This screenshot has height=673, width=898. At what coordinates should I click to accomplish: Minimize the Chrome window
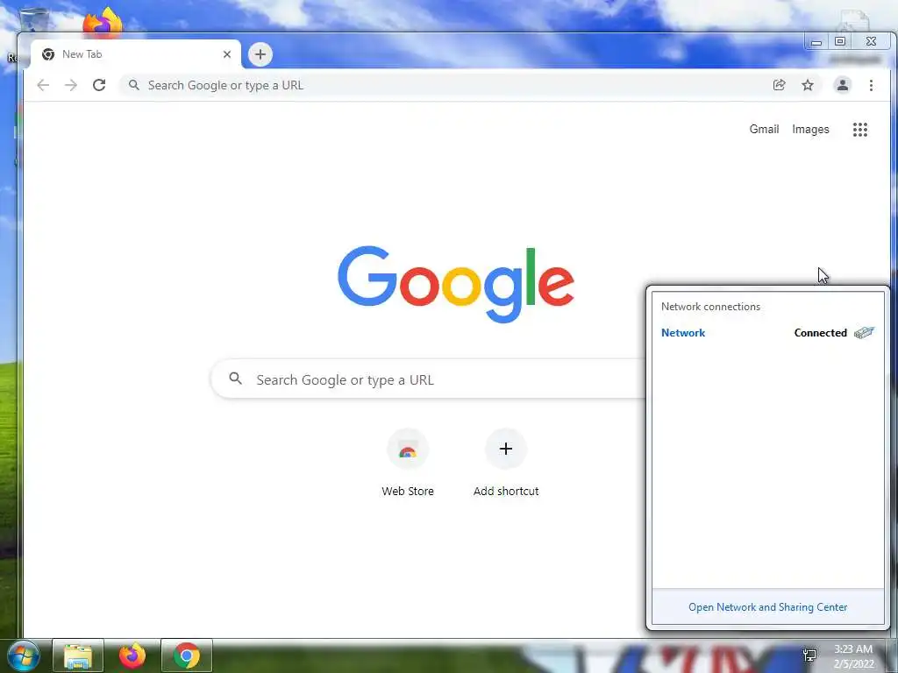pos(816,42)
